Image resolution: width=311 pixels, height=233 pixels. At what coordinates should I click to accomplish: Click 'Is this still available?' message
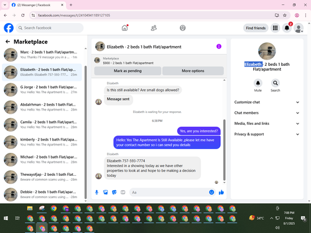coord(143,90)
